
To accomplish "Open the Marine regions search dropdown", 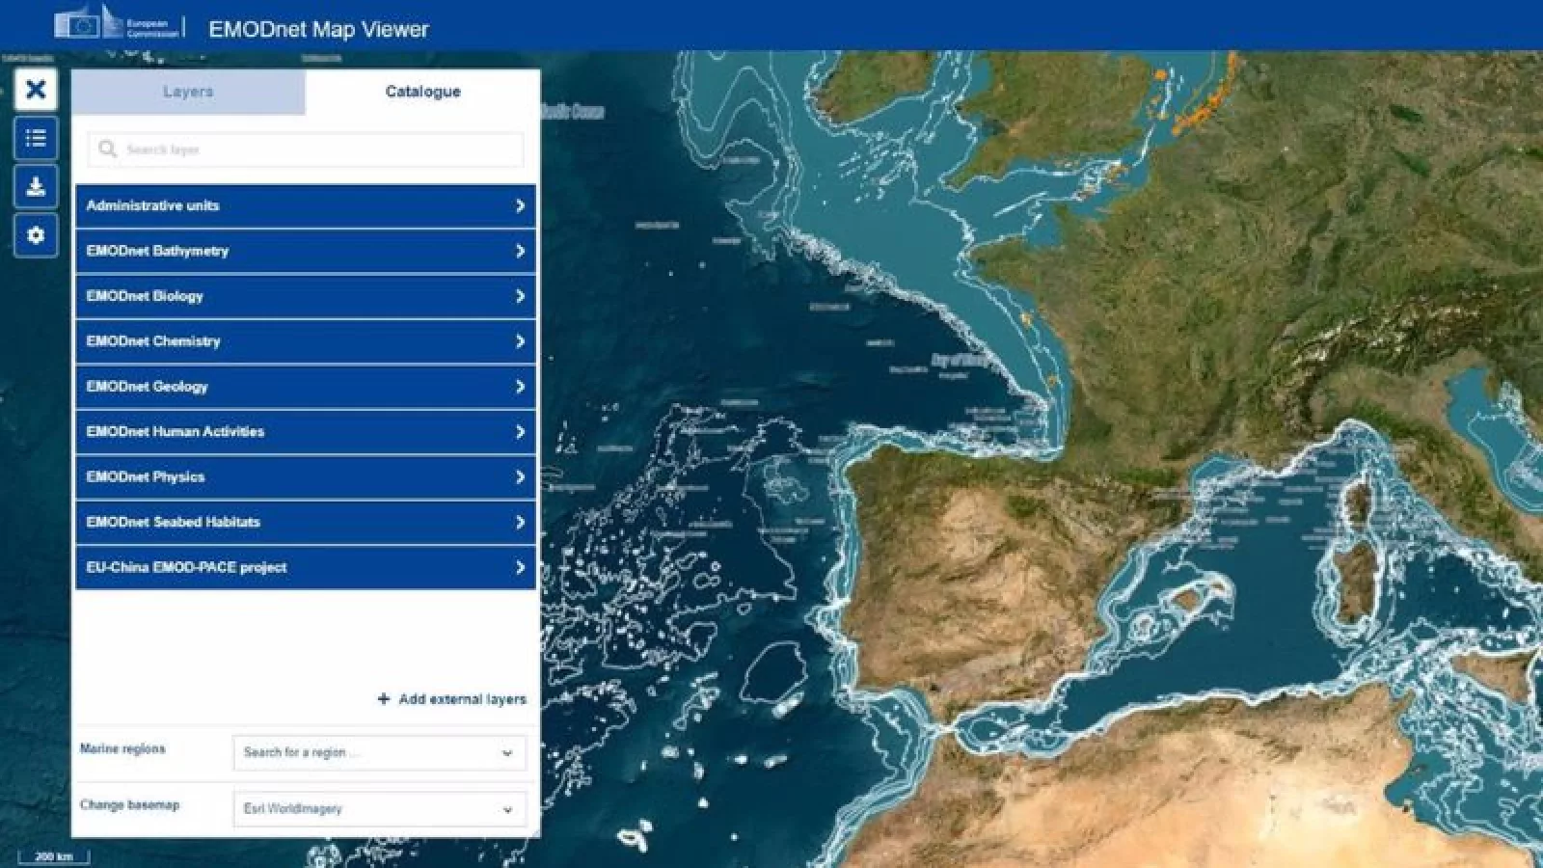I will (x=379, y=753).
